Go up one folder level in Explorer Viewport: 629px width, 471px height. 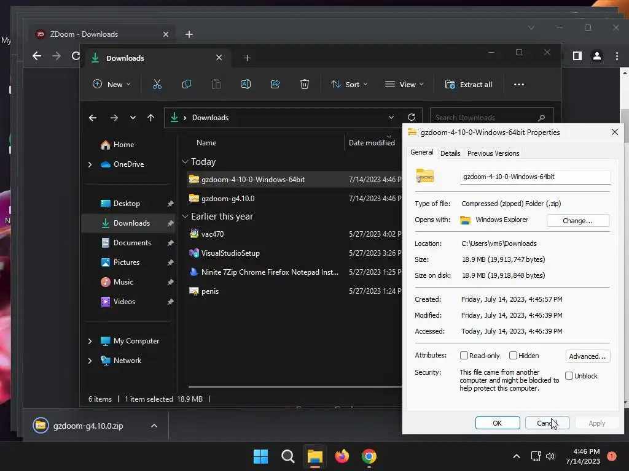pos(151,118)
